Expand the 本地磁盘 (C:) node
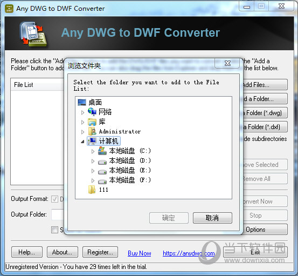 point(93,151)
